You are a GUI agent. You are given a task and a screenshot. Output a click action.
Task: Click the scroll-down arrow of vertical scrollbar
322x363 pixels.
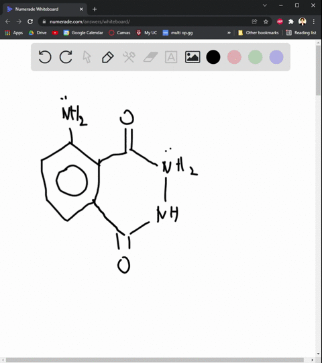[x=318, y=354]
